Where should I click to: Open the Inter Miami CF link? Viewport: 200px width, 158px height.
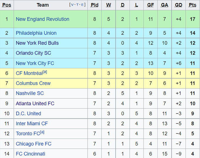pyautogui.click(x=32, y=123)
